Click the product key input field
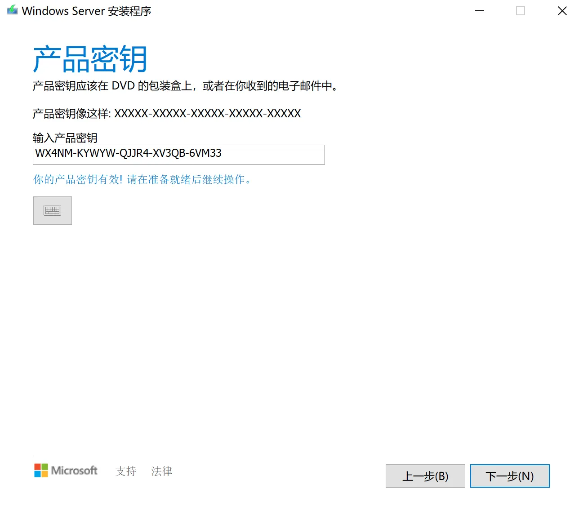579x507 pixels. tap(179, 154)
